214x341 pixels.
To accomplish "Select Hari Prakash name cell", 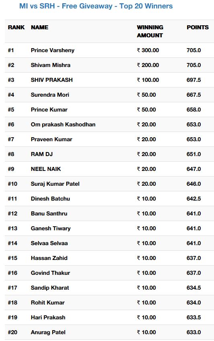I will [x=48, y=317].
